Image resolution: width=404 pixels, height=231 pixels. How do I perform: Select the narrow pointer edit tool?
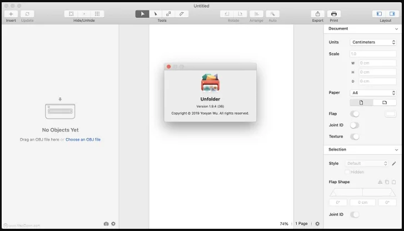coord(156,14)
